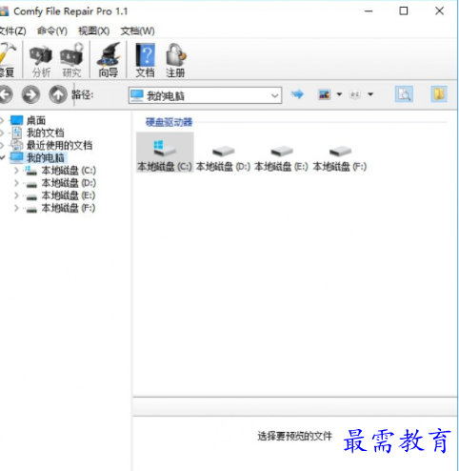Click the 研究 (Research) toolbar icon
Viewport: 459px width, 471px height.
71,60
